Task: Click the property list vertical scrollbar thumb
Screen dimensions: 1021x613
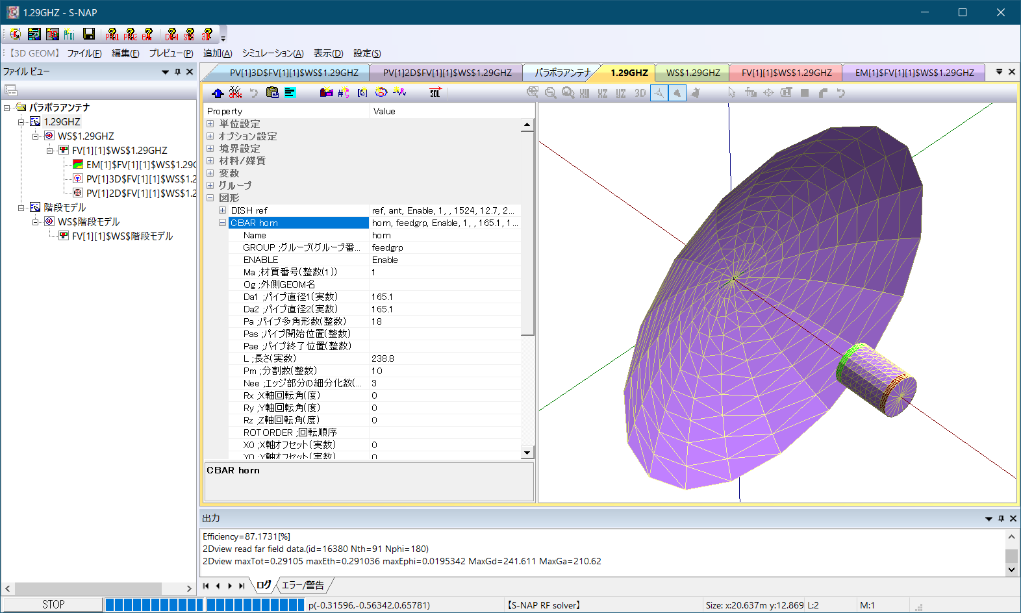Action: click(x=527, y=233)
